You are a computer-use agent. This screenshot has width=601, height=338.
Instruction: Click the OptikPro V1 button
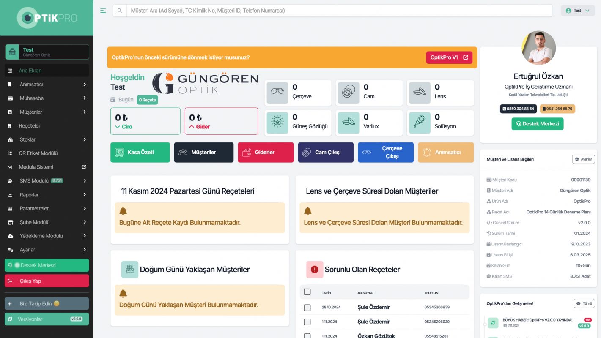tap(449, 57)
